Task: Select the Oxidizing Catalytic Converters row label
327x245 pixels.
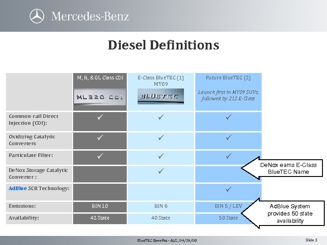Action: tap(32, 140)
